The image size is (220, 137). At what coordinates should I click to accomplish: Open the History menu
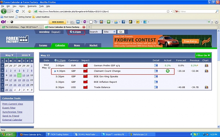pos(22,6)
